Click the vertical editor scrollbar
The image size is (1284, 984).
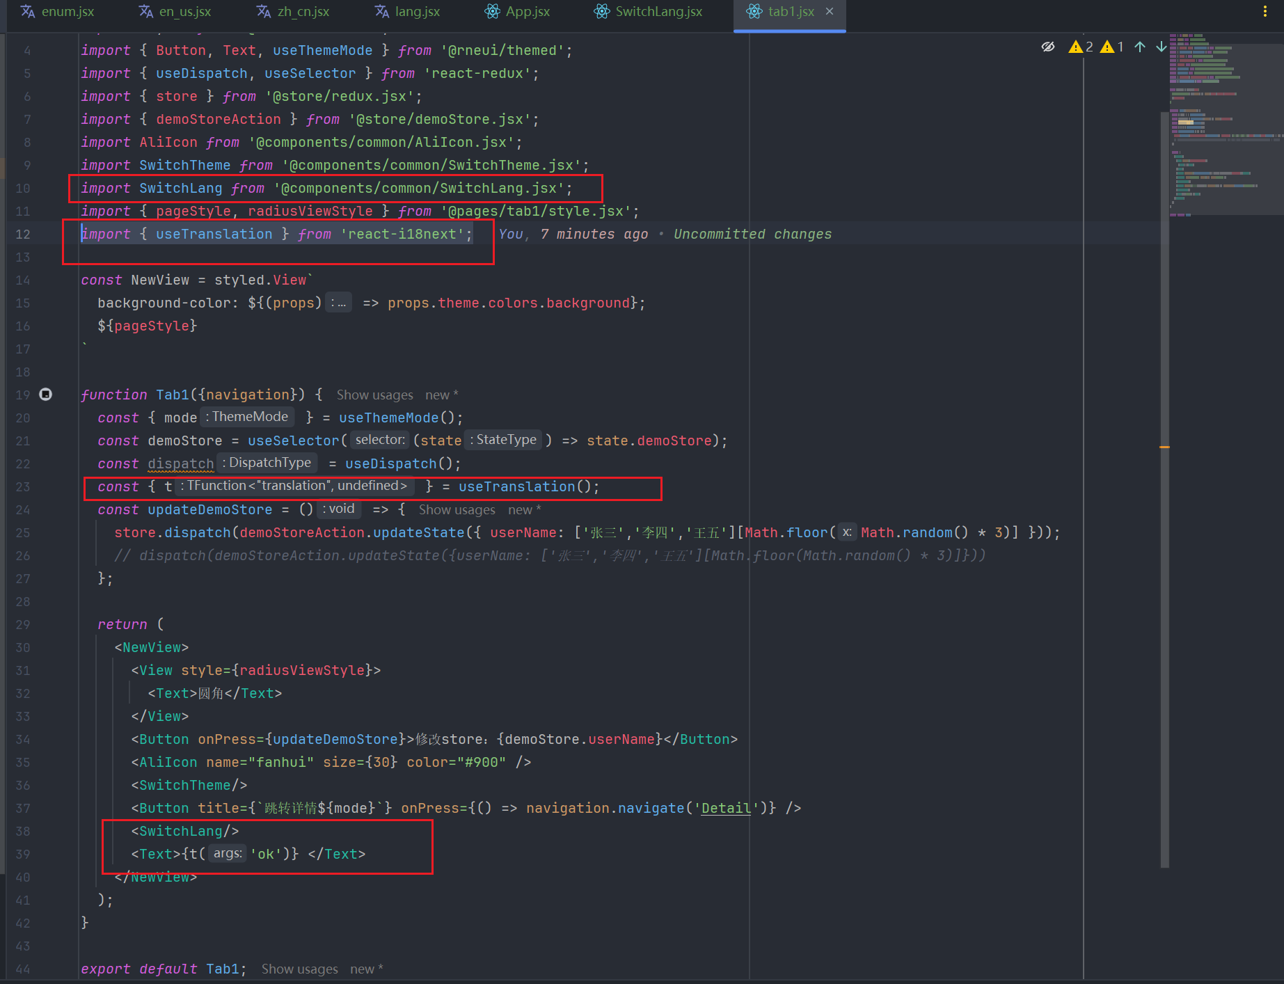tap(1164, 489)
